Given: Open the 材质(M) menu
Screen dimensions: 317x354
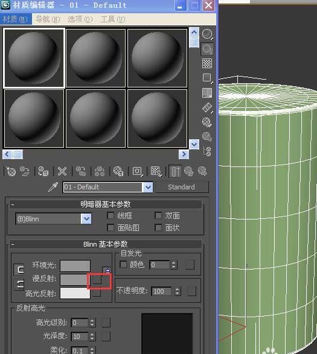Looking at the screenshot, I should pyautogui.click(x=15, y=19).
